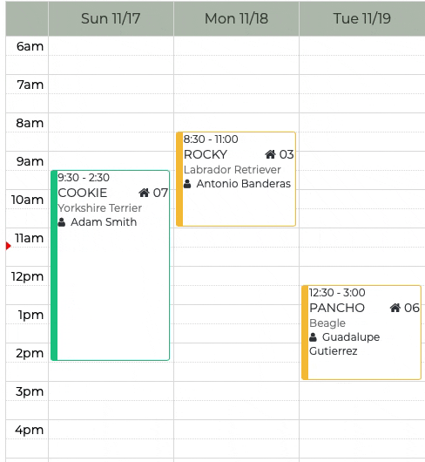This screenshot has height=462, width=425.
Task: Click the green status bar on COOKIE's booking
Action: (x=54, y=265)
